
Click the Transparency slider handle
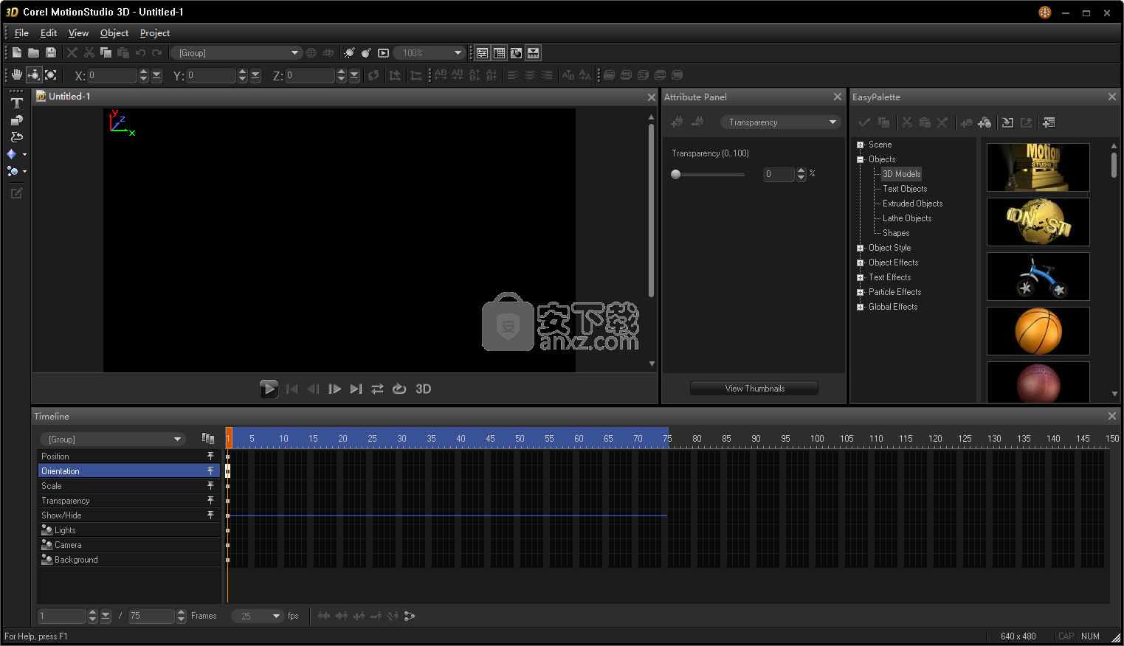(675, 174)
